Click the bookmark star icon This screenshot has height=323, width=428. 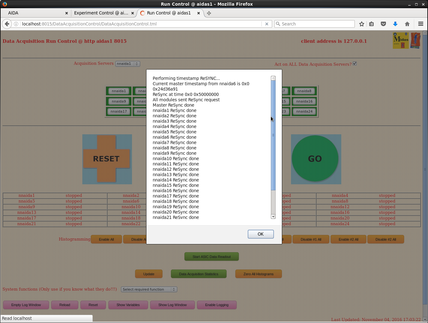(x=362, y=24)
